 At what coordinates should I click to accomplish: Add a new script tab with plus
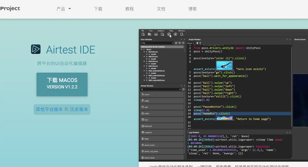click(x=197, y=43)
